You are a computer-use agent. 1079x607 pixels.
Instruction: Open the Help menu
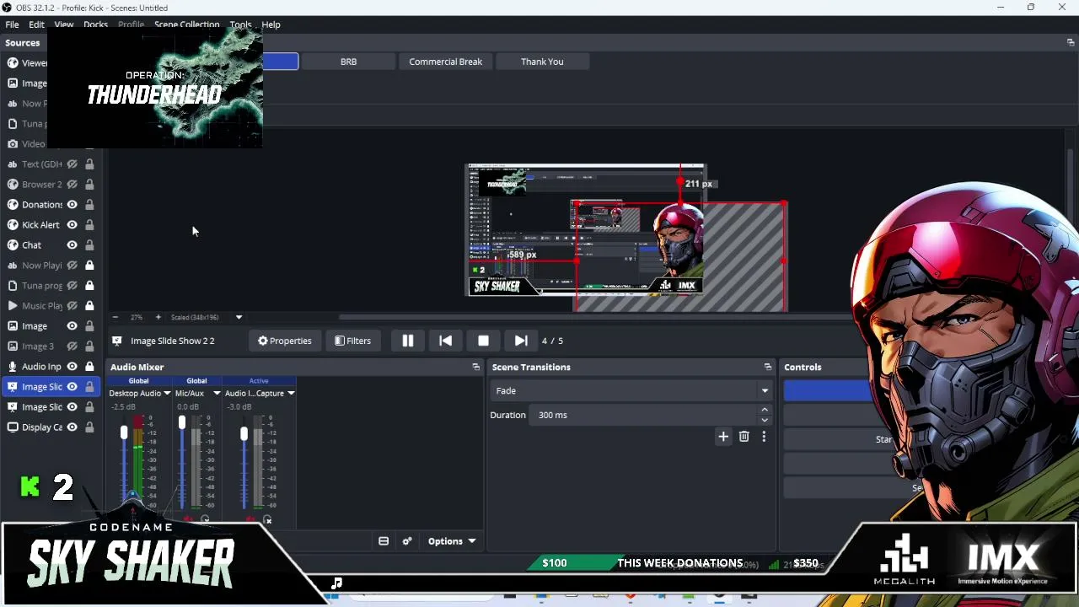pyautogui.click(x=271, y=24)
